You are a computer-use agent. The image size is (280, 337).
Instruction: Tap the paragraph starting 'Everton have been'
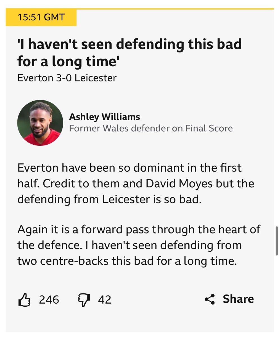136,184
